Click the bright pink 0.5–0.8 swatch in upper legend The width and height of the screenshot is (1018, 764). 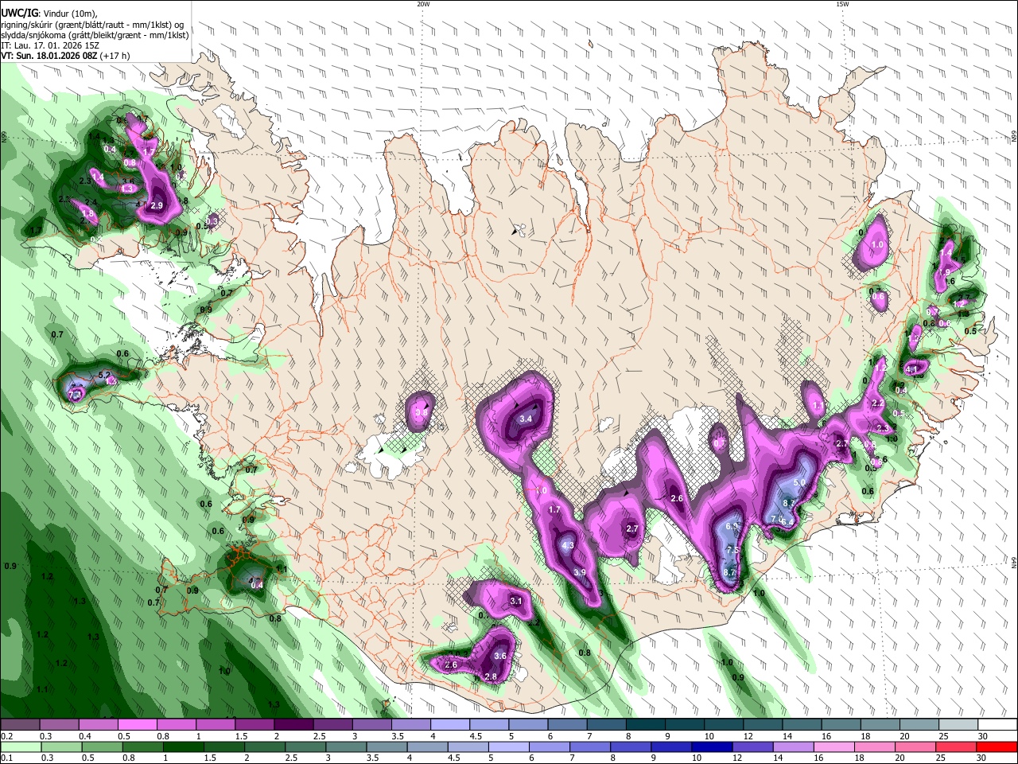137,724
